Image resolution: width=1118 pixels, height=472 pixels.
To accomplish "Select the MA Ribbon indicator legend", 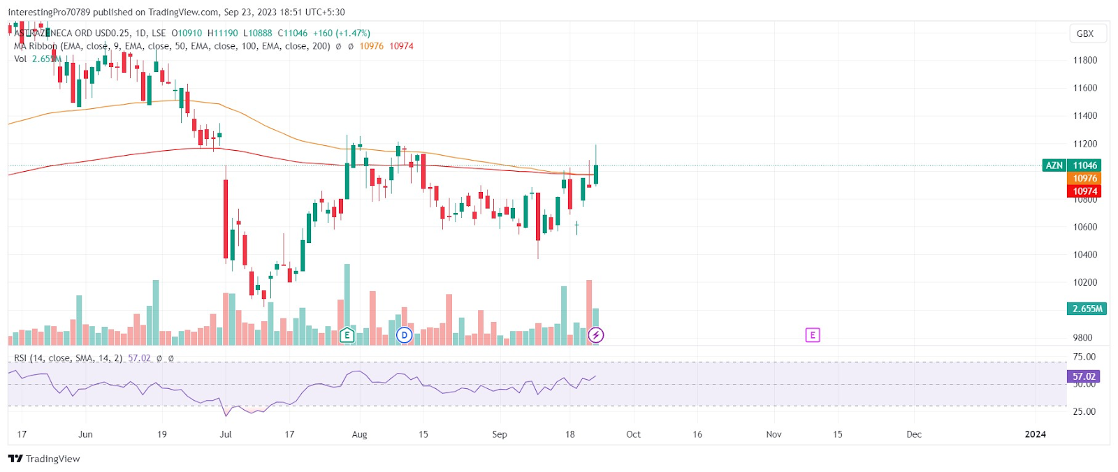I will point(172,46).
